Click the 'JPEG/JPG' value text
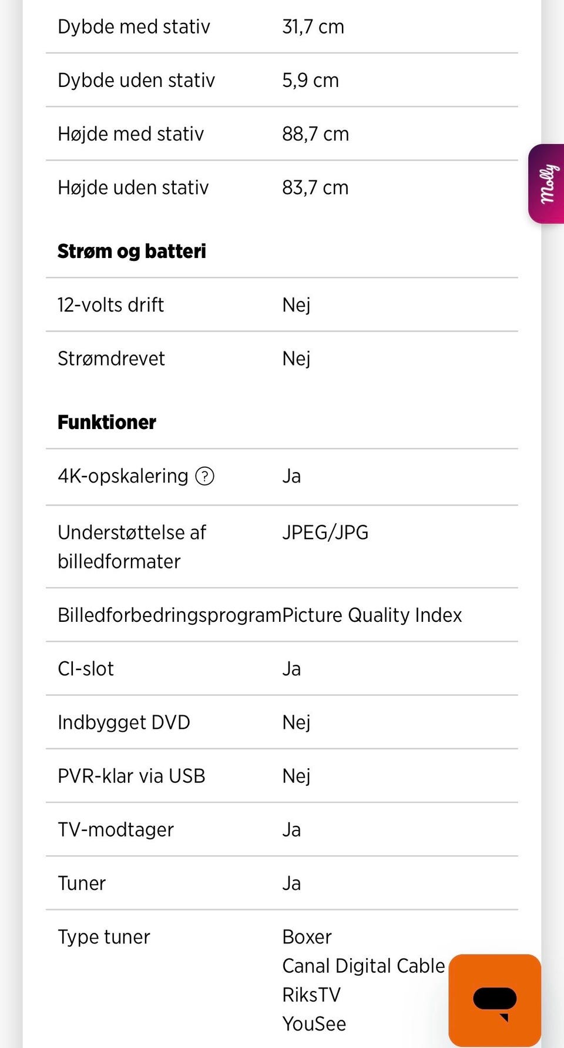This screenshot has width=564, height=1048. pos(325,532)
